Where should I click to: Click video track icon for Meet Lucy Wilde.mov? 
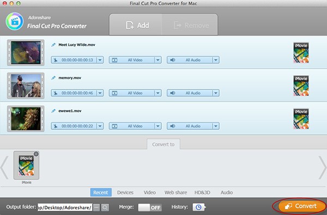coord(114,60)
